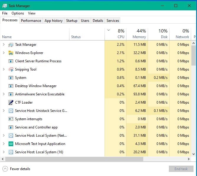The image size is (197, 176).
Task: Collapse view with Fewer details arrow
Action: 5,169
